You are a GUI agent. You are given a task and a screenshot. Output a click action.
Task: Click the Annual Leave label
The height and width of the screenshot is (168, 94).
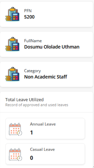coord(43,124)
